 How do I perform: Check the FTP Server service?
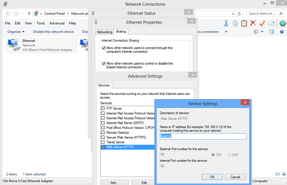pos(103,109)
